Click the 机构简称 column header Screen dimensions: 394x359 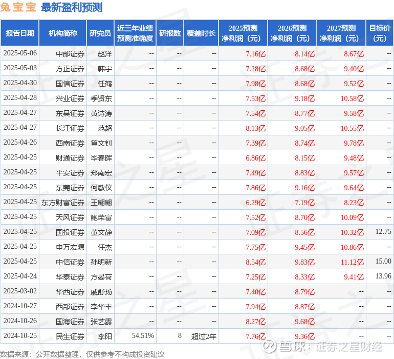pyautogui.click(x=63, y=33)
